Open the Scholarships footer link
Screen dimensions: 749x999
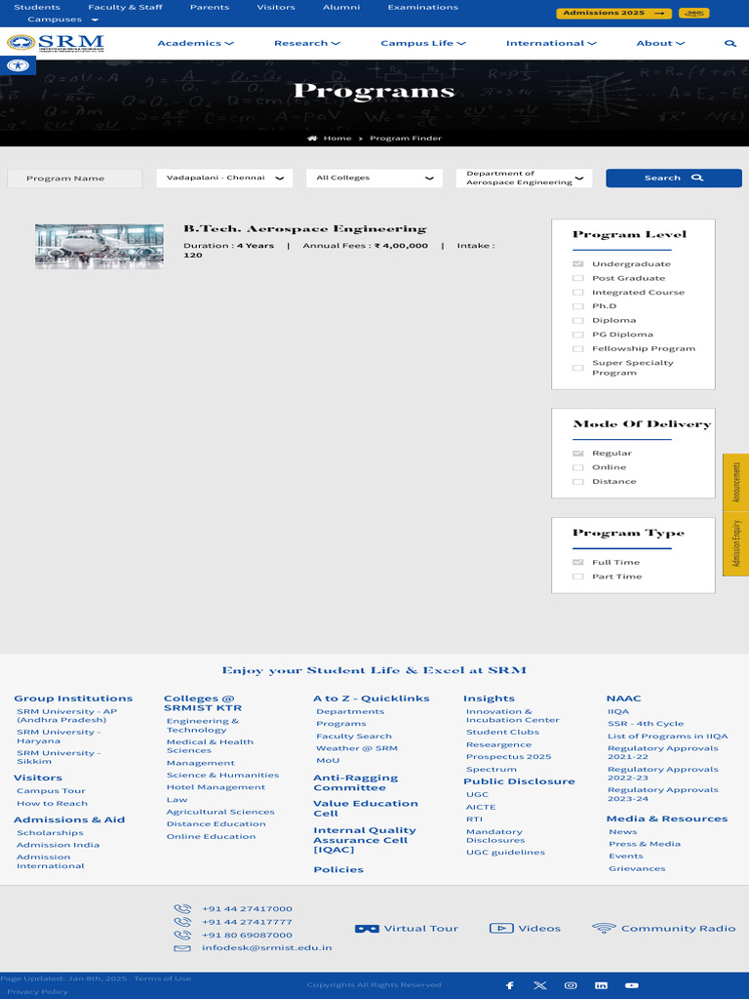[x=50, y=833]
